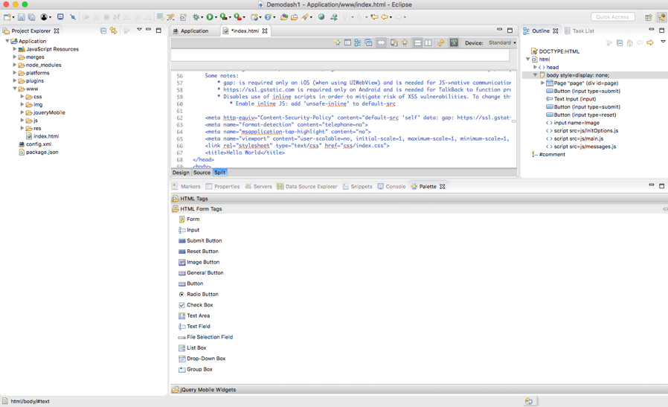
Task: Click the Quick Access search field
Action: 612,17
